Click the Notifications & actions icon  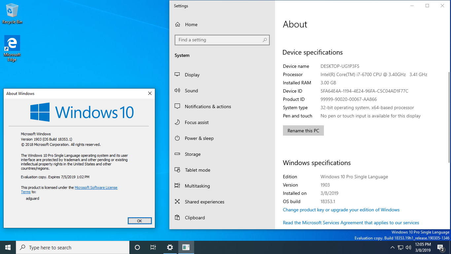[177, 106]
